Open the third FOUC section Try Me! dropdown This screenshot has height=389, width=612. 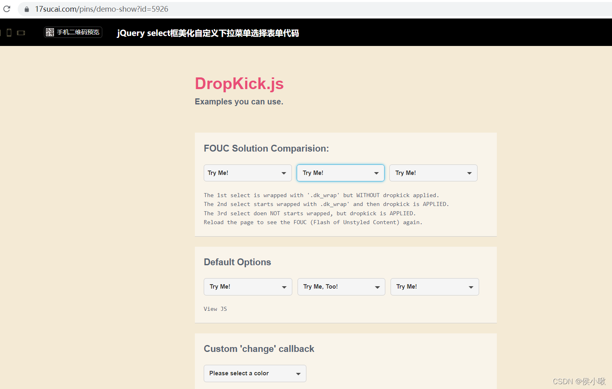[x=433, y=173]
